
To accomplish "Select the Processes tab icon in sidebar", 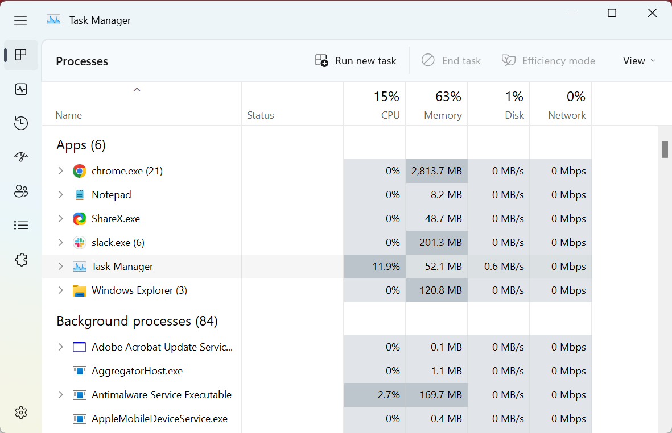I will click(20, 55).
